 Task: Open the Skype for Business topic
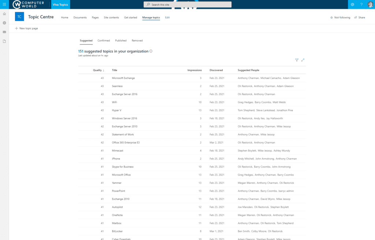[x=122, y=167]
